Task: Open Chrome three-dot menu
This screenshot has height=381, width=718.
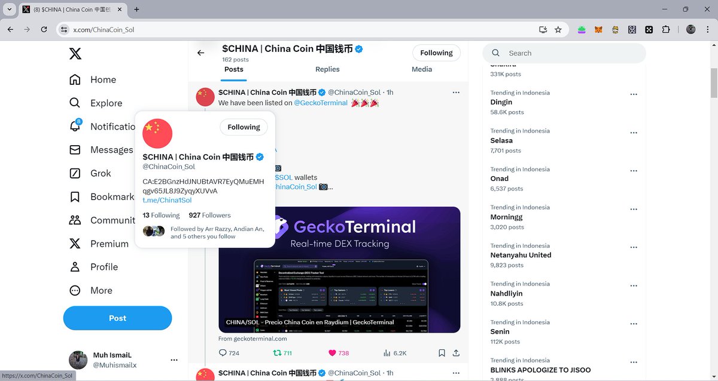Action: [x=708, y=29]
